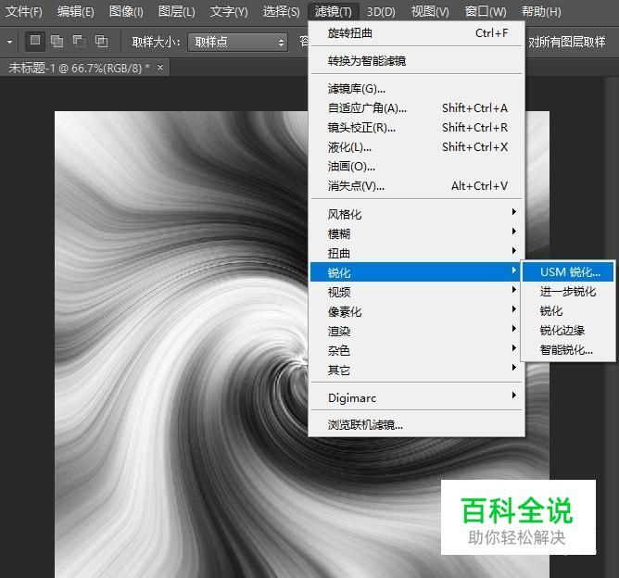Open 液化(L)... filter

tap(416, 147)
